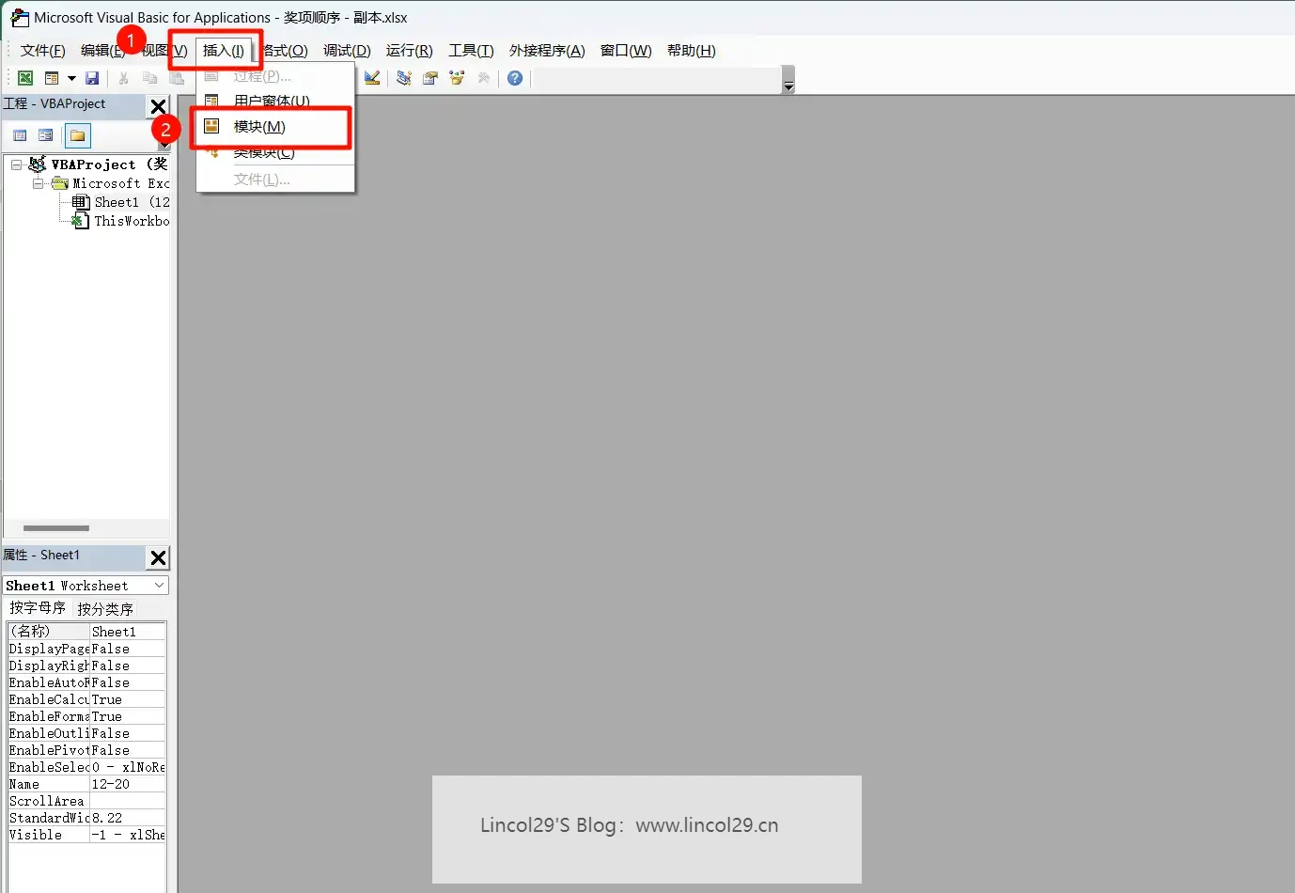Close the 属性 - Sheet1 properties panel
The height and width of the screenshot is (893, 1295).
coord(158,557)
